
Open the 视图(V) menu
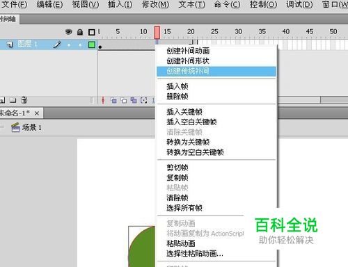(85, 4)
